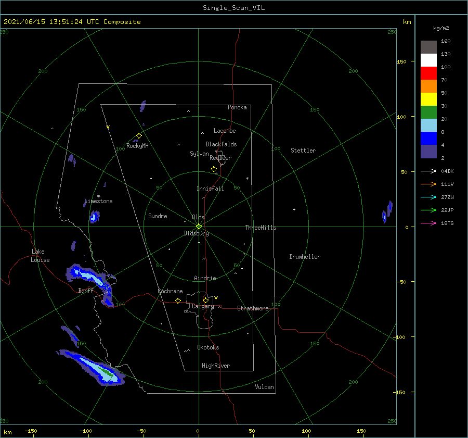Click the cyan 27ZW arrow in legend

[x=428, y=197]
